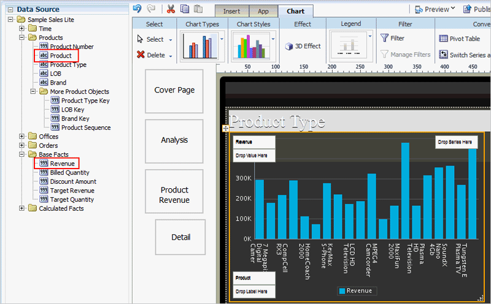The height and width of the screenshot is (304, 491).
Task: Click the red Delete icon
Action: tap(141, 55)
